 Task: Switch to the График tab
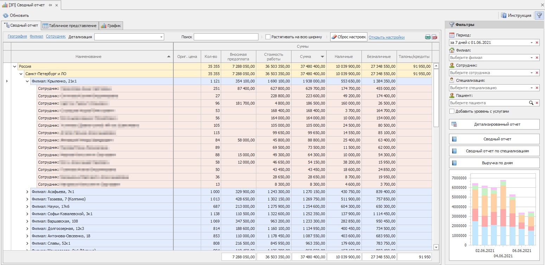(111, 26)
